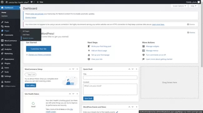Expand the Screen Options dropdown

pyautogui.click(x=179, y=6)
